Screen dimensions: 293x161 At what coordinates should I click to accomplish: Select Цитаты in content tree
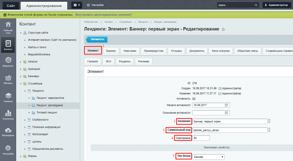click(x=37, y=142)
